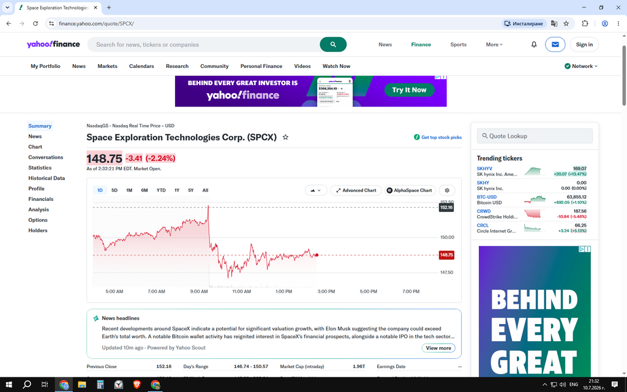627x392 pixels.
Task: Open the Research menu
Action: 177,66
